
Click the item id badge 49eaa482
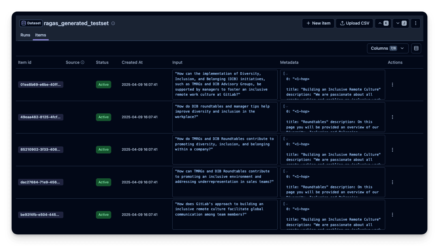click(40, 117)
